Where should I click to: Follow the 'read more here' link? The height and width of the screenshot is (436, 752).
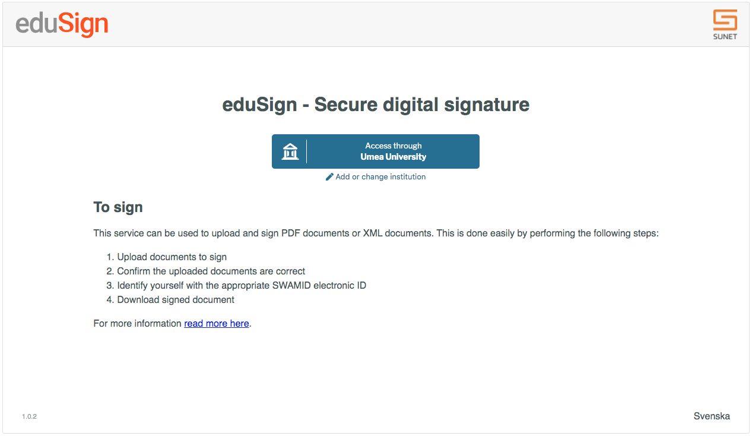click(217, 324)
